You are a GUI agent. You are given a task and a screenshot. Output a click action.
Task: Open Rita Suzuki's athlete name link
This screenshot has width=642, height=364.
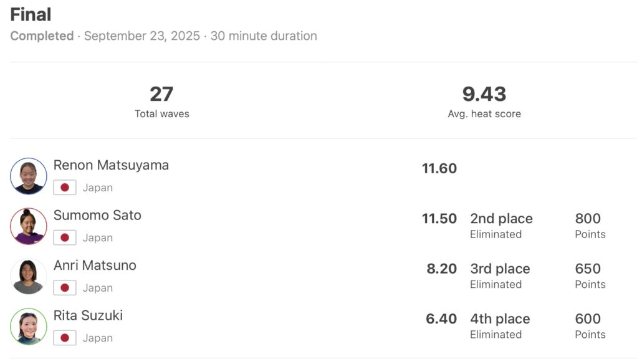click(x=88, y=315)
